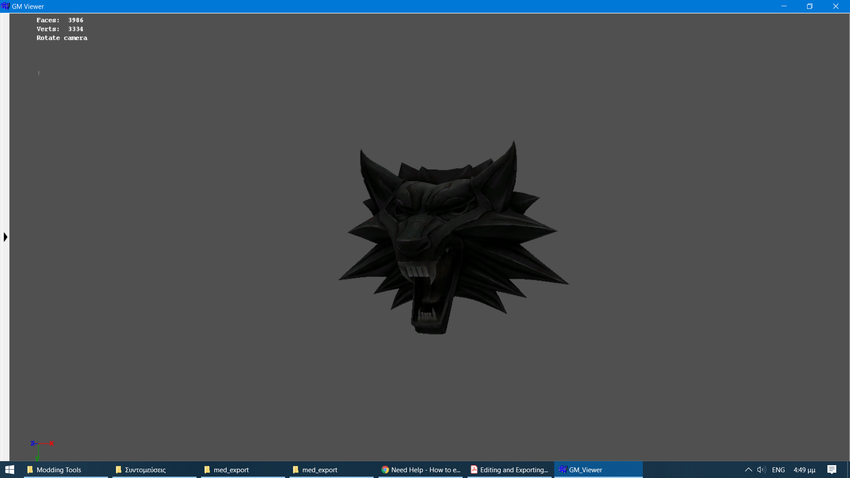The height and width of the screenshot is (478, 850).
Task: Switch to Chrome's Need Help tab window
Action: (x=421, y=470)
